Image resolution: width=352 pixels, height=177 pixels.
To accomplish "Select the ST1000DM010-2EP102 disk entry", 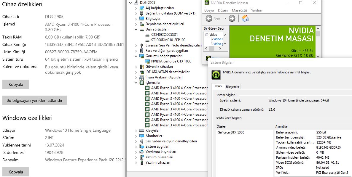I will click(168, 40).
